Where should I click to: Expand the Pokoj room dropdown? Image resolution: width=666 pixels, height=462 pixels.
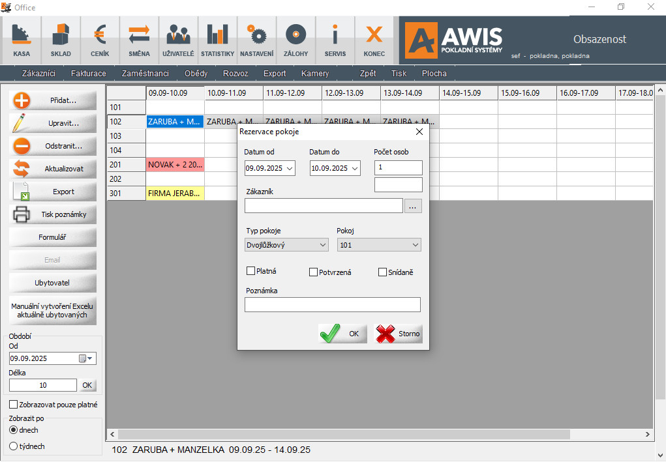coord(416,245)
